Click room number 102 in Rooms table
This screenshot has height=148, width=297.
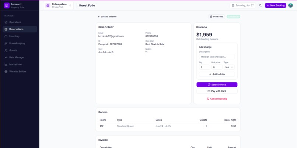pos(102,126)
